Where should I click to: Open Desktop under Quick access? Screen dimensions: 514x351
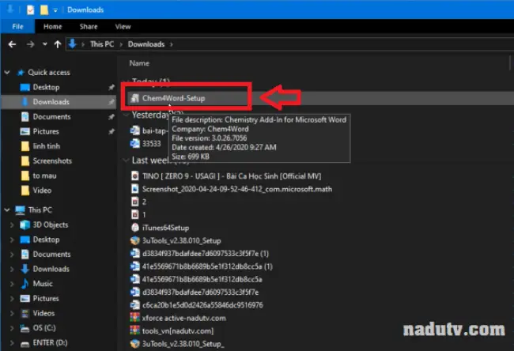point(46,87)
